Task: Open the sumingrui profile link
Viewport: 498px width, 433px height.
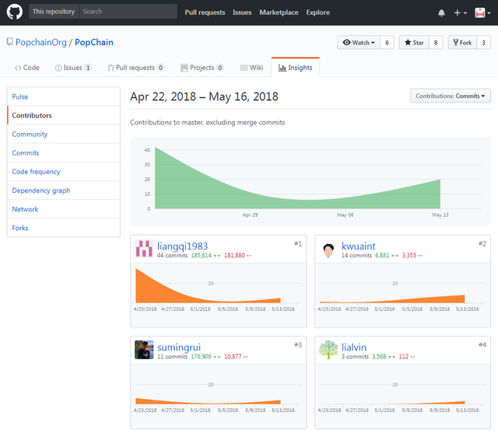Action: point(179,347)
